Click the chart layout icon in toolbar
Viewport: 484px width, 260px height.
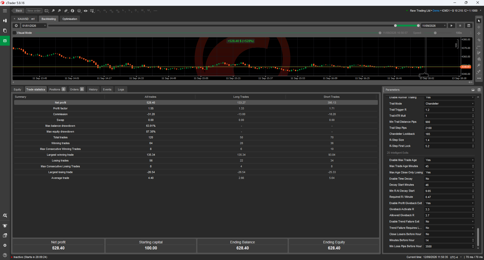[x=46, y=11]
